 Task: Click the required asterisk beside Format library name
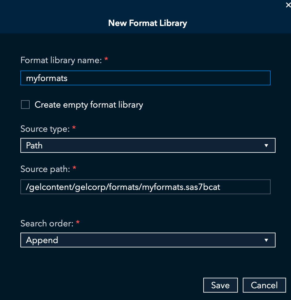pyautogui.click(x=106, y=59)
